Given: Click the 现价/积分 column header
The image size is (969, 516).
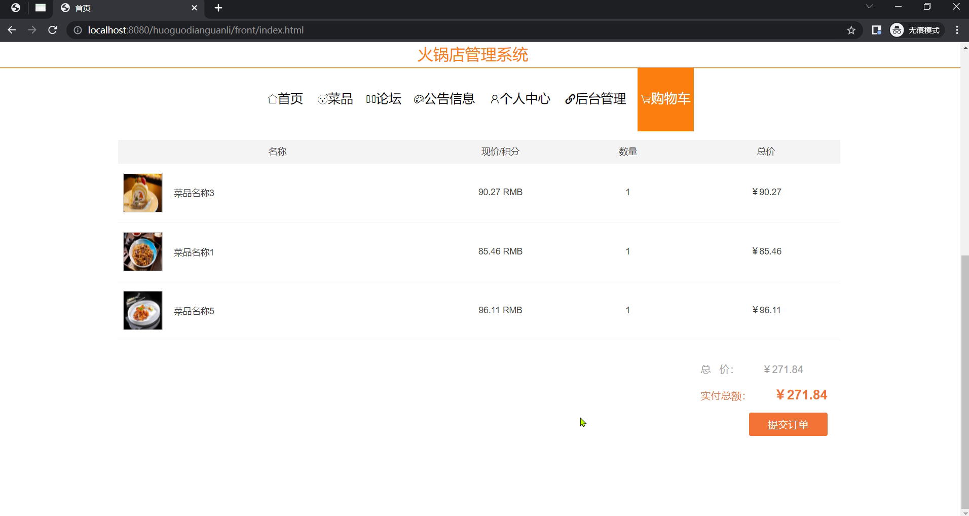Looking at the screenshot, I should (500, 152).
